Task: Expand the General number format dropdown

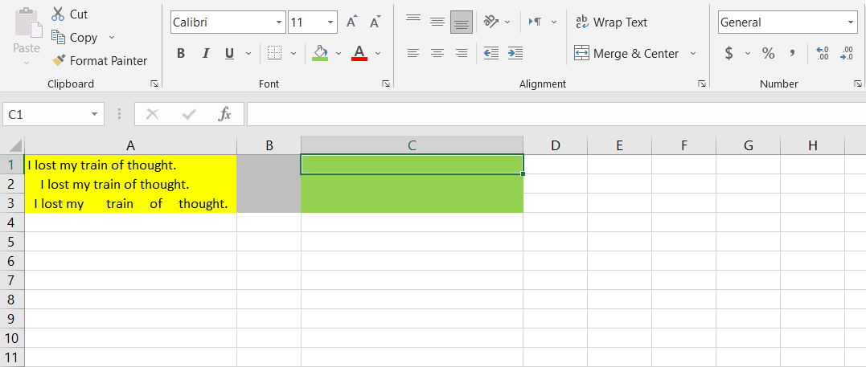Action: pyautogui.click(x=851, y=22)
